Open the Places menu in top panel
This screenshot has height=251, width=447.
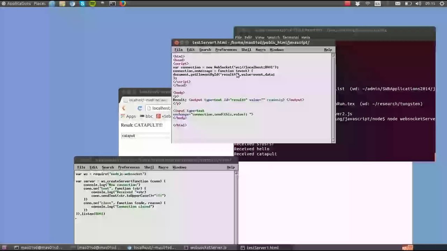click(39, 3)
